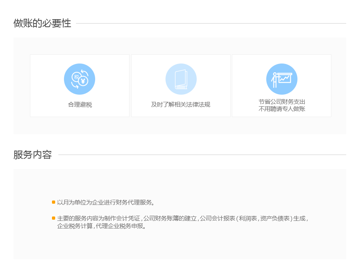Click the 节省公司财务支出 text line
This screenshot has height=268, width=359.
[281, 101]
